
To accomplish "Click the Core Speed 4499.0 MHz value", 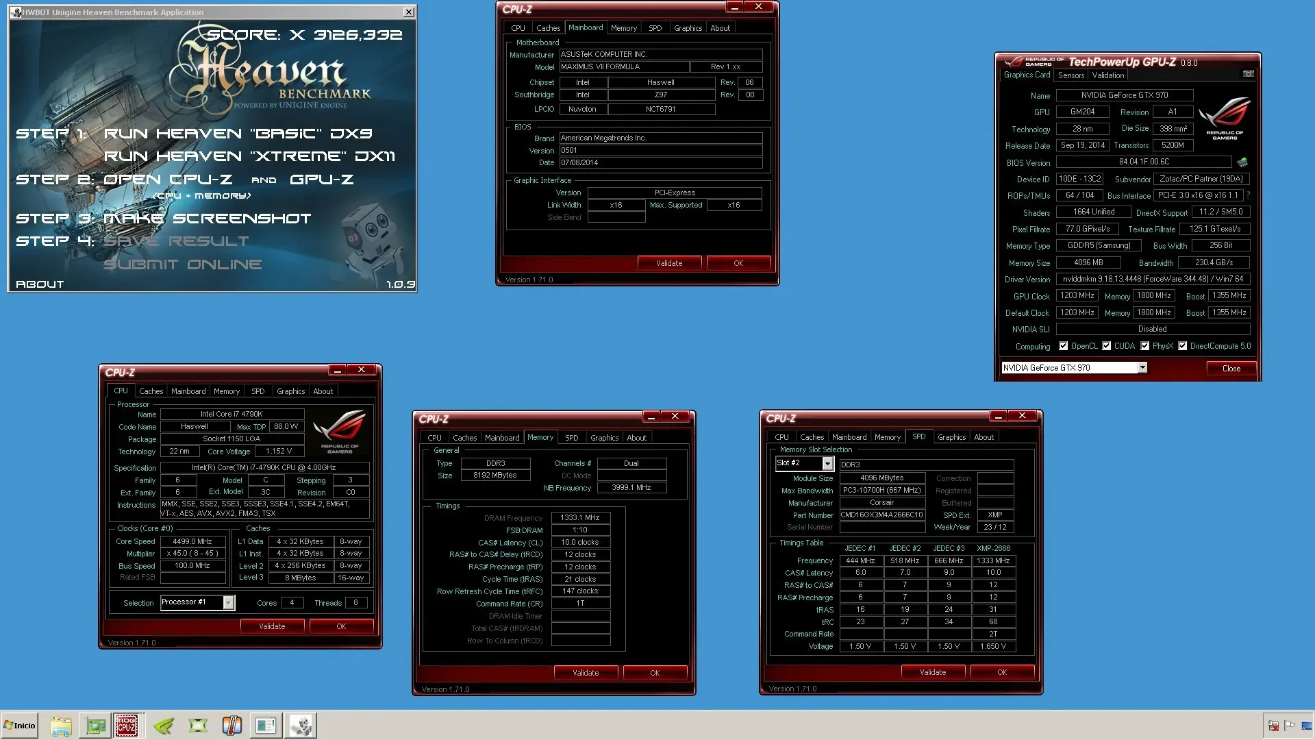I will [192, 541].
